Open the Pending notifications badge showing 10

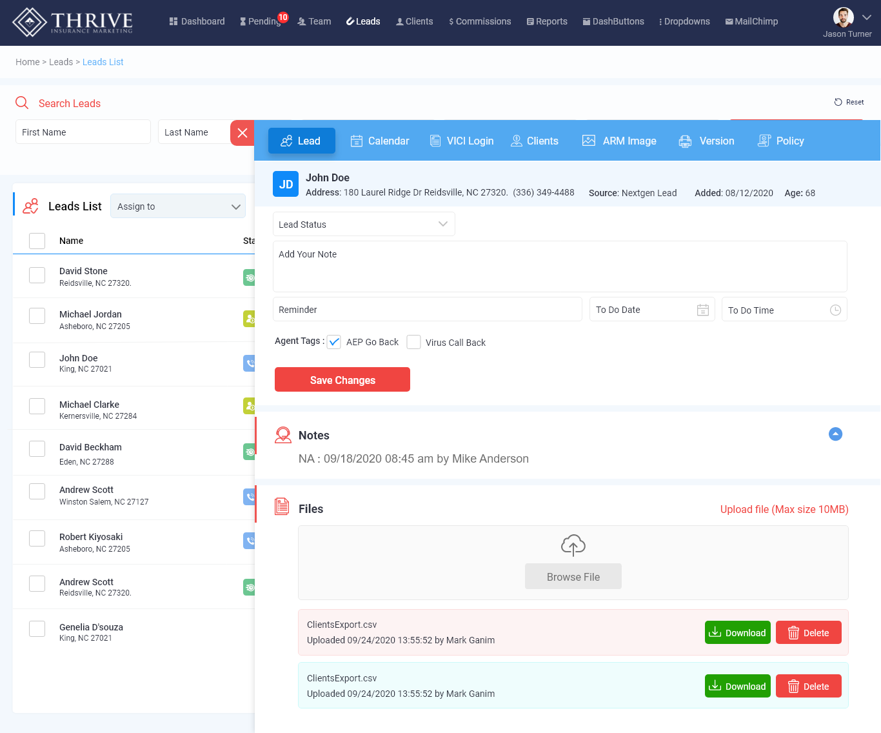pos(283,17)
